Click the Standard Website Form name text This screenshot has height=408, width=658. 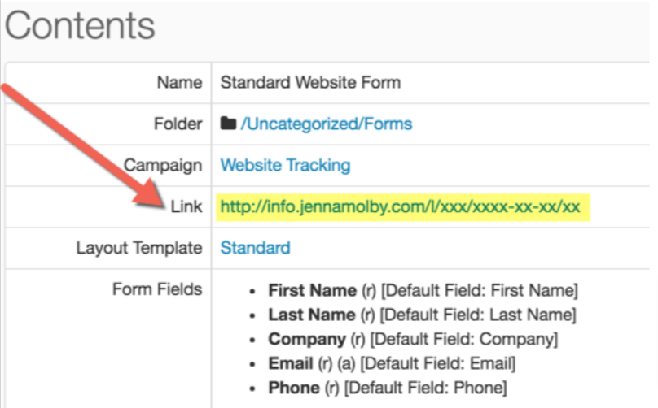point(310,83)
